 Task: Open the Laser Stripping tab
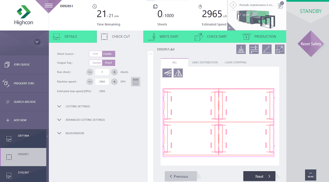(236, 62)
